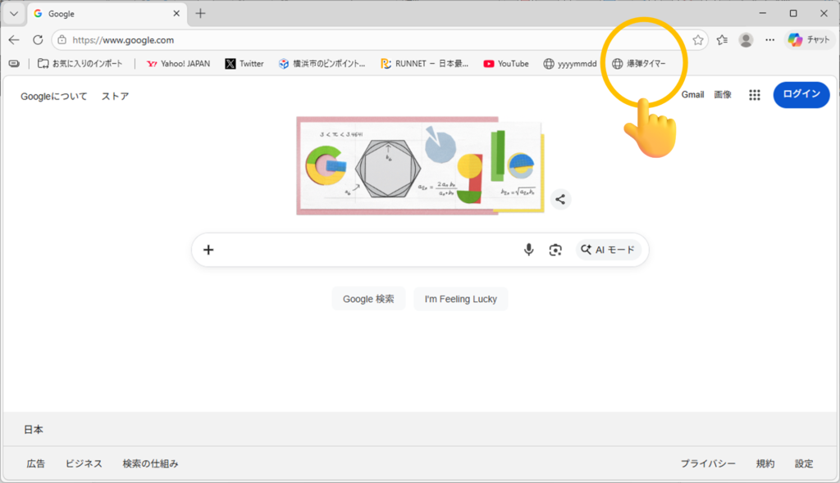Expand the plus menu in search box
This screenshot has width=840, height=483.
tap(208, 250)
